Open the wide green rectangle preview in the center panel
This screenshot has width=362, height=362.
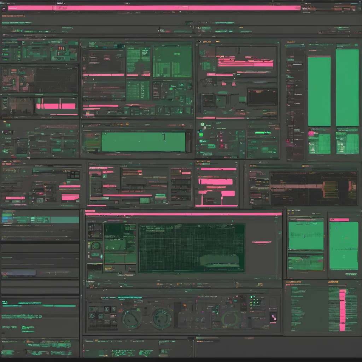[x=143, y=142]
